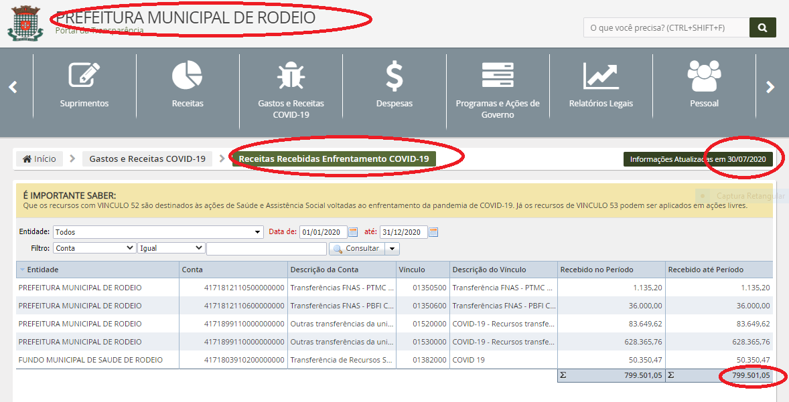Open the Despesas dollar sign icon
This screenshot has height=402, width=789.
(x=394, y=76)
